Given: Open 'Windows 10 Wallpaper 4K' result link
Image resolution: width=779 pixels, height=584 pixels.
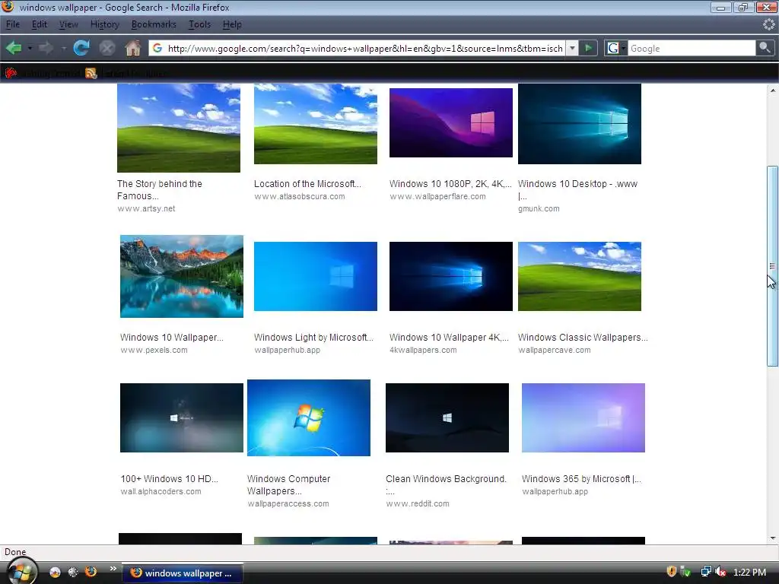Looking at the screenshot, I should 449,337.
